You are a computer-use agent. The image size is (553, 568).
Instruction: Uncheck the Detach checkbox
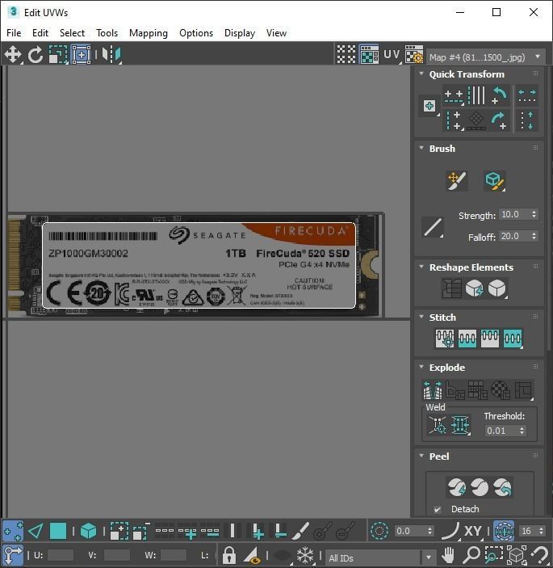[438, 509]
